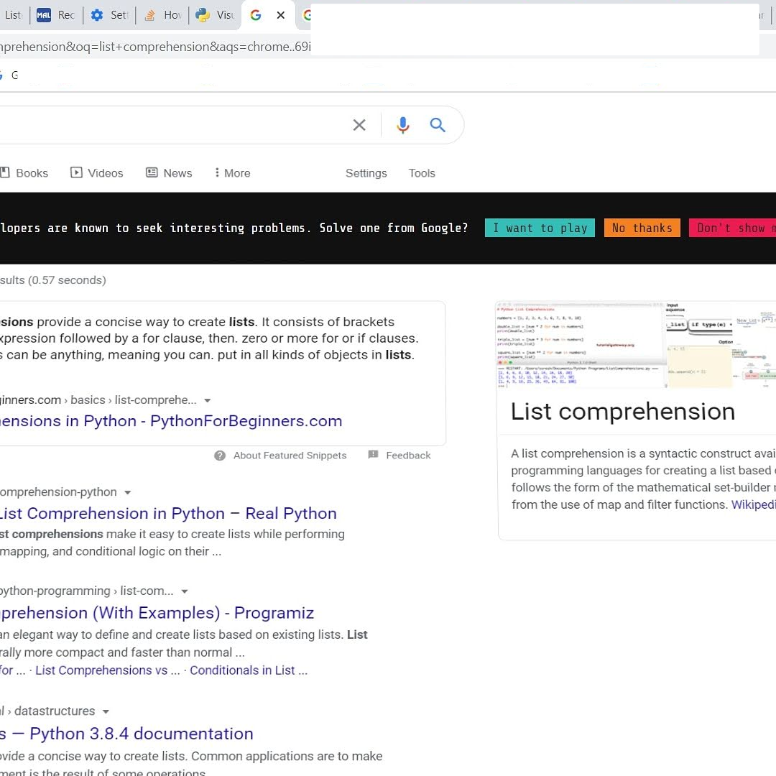Open search Settings menu
This screenshot has width=776, height=776.
point(366,173)
